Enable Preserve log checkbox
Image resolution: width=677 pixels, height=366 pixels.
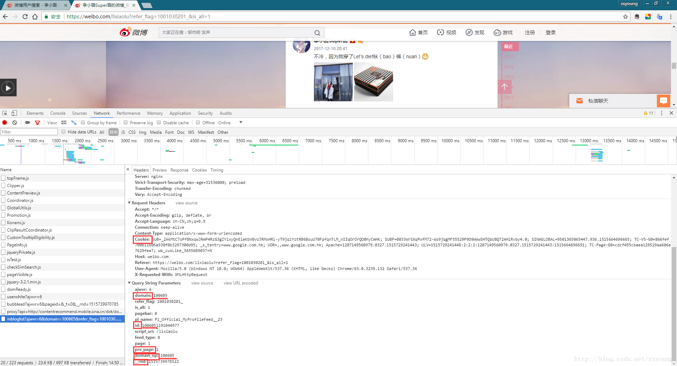tap(125, 122)
